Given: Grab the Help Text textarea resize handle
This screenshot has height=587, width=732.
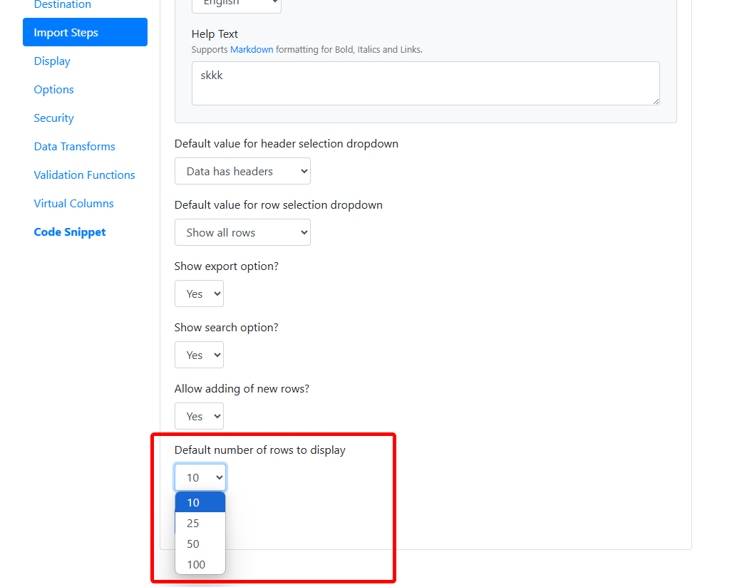Looking at the screenshot, I should (x=656, y=101).
